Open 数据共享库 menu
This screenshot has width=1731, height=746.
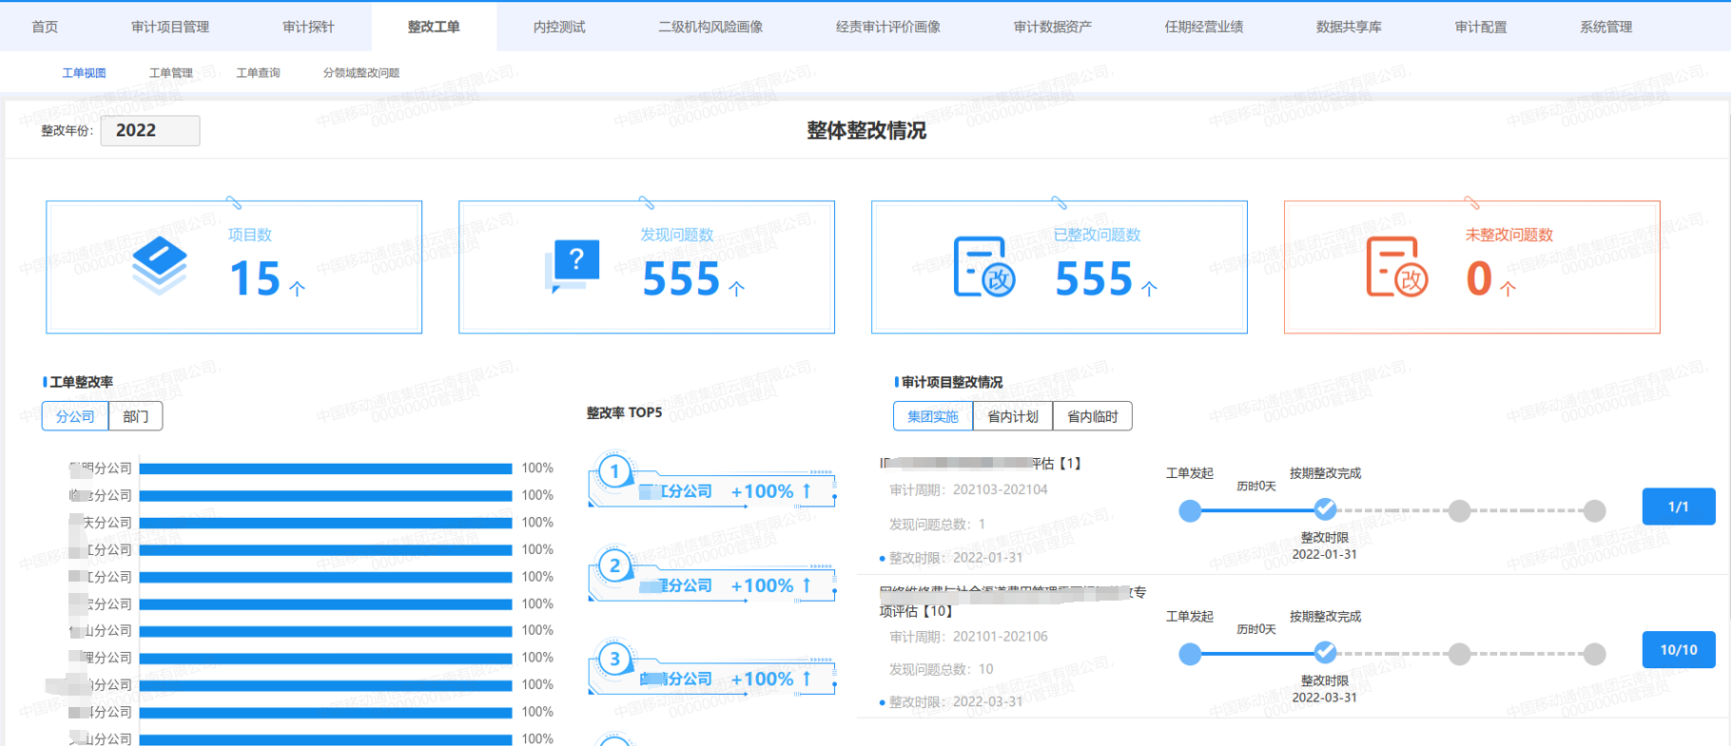pos(1349,27)
